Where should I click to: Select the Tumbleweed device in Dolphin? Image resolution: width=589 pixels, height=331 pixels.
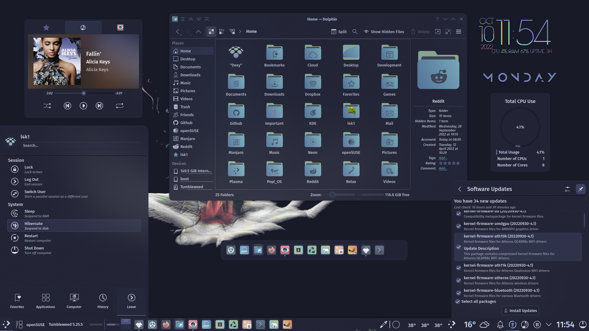pyautogui.click(x=192, y=187)
